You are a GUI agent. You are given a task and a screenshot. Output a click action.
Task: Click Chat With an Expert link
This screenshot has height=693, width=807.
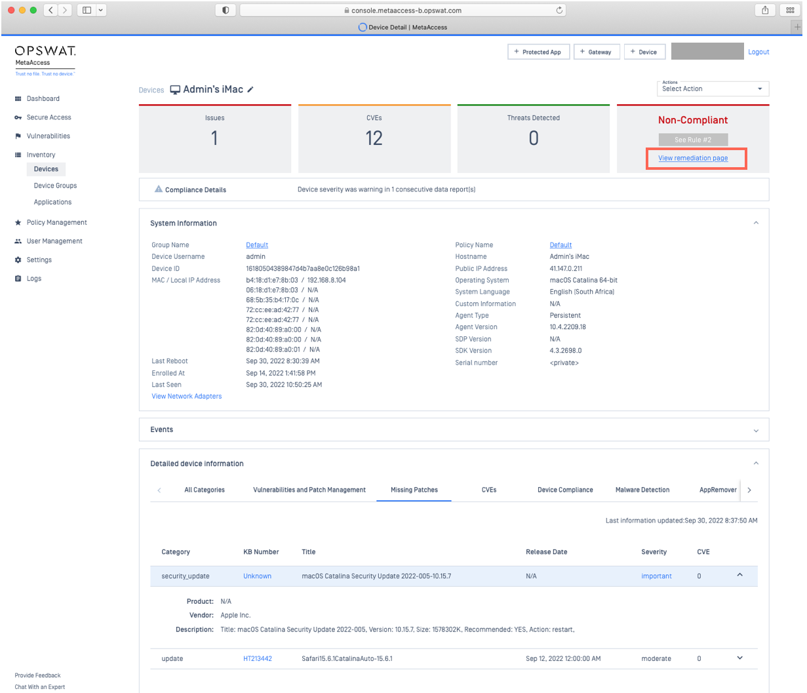click(x=40, y=687)
